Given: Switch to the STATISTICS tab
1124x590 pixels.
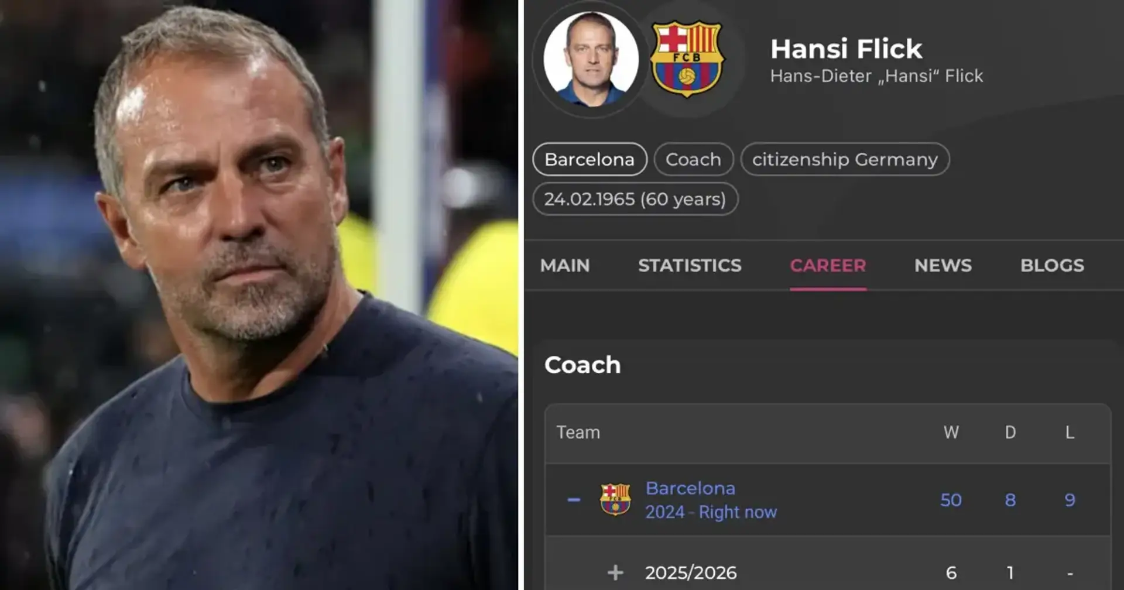Looking at the screenshot, I should click(690, 266).
